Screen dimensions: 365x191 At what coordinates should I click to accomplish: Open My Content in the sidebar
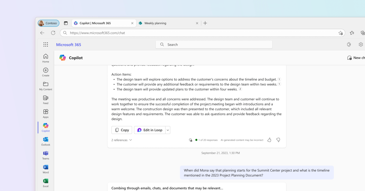point(46,86)
